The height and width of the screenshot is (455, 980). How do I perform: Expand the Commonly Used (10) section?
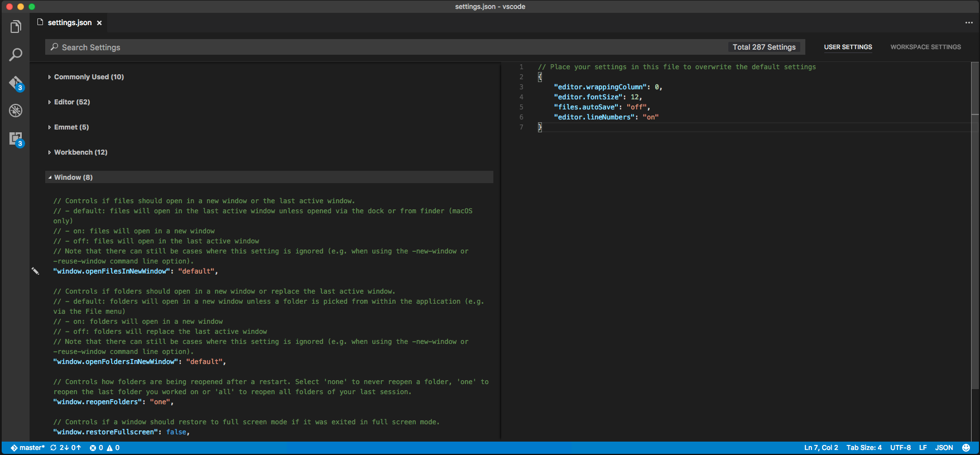pos(88,77)
